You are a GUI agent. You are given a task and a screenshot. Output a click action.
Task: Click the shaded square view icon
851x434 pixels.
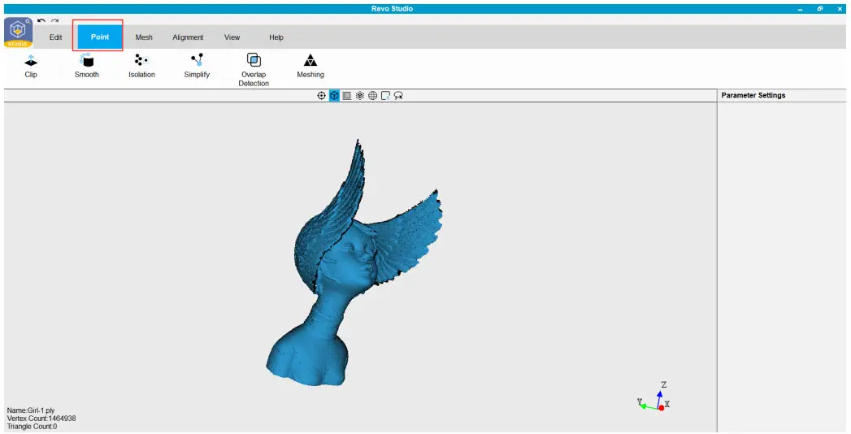tap(347, 95)
